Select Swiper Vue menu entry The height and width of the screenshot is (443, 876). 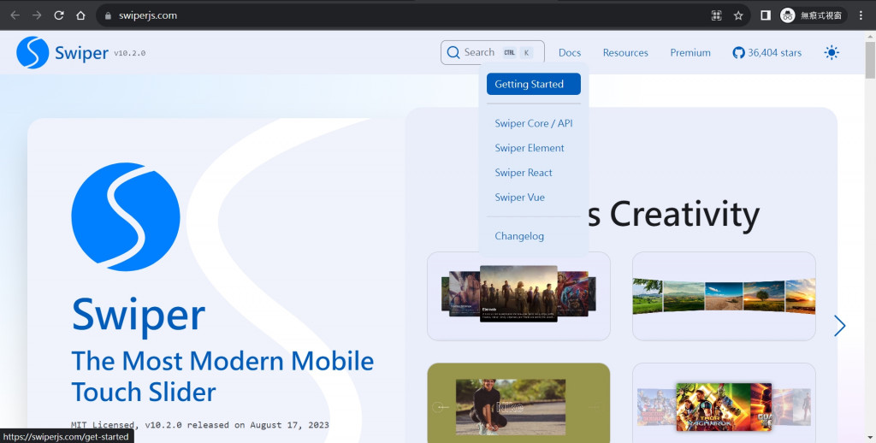[x=519, y=198]
